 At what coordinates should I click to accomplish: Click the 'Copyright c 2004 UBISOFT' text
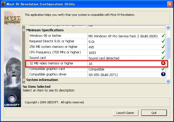tap(54, 102)
